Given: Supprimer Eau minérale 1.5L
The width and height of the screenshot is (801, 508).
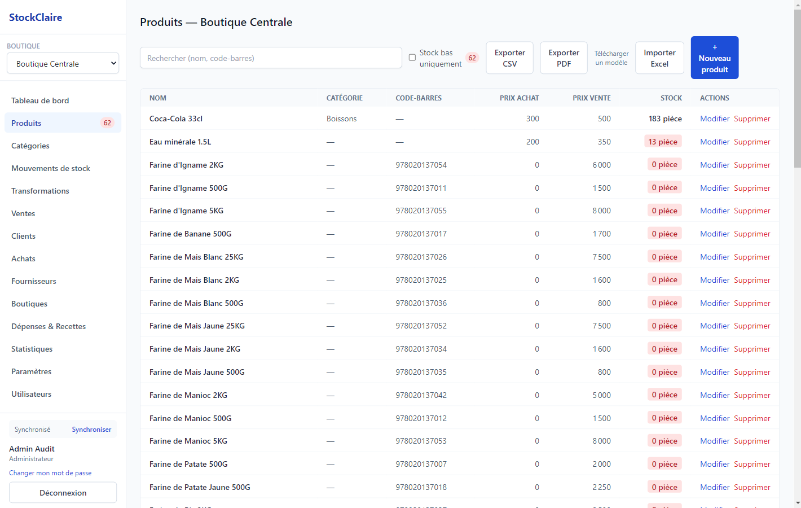Looking at the screenshot, I should tap(752, 142).
